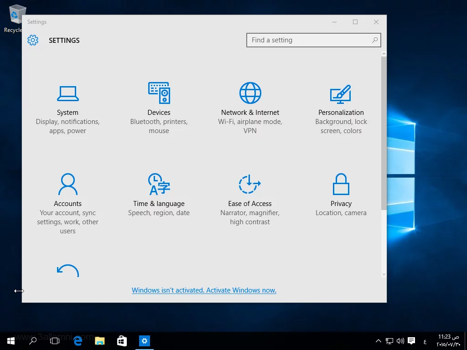The height and width of the screenshot is (350, 467).
Task: Open Task View from taskbar
Action: coord(55,340)
